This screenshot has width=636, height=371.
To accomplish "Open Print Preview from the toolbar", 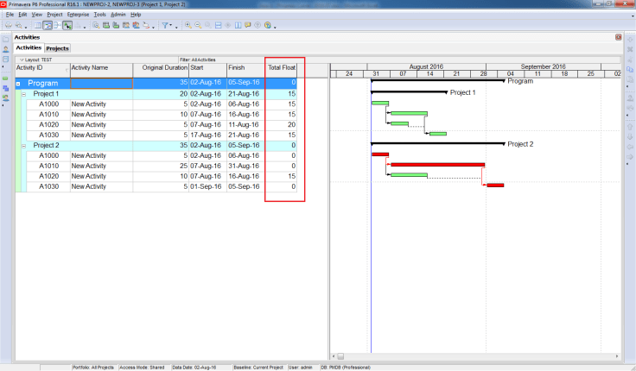I will pyautogui.click(x=19, y=25).
